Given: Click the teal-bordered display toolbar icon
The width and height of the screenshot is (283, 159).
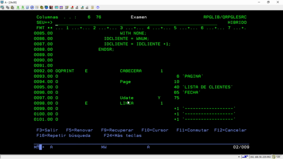Looking at the screenshot, I should [x=57, y=8].
